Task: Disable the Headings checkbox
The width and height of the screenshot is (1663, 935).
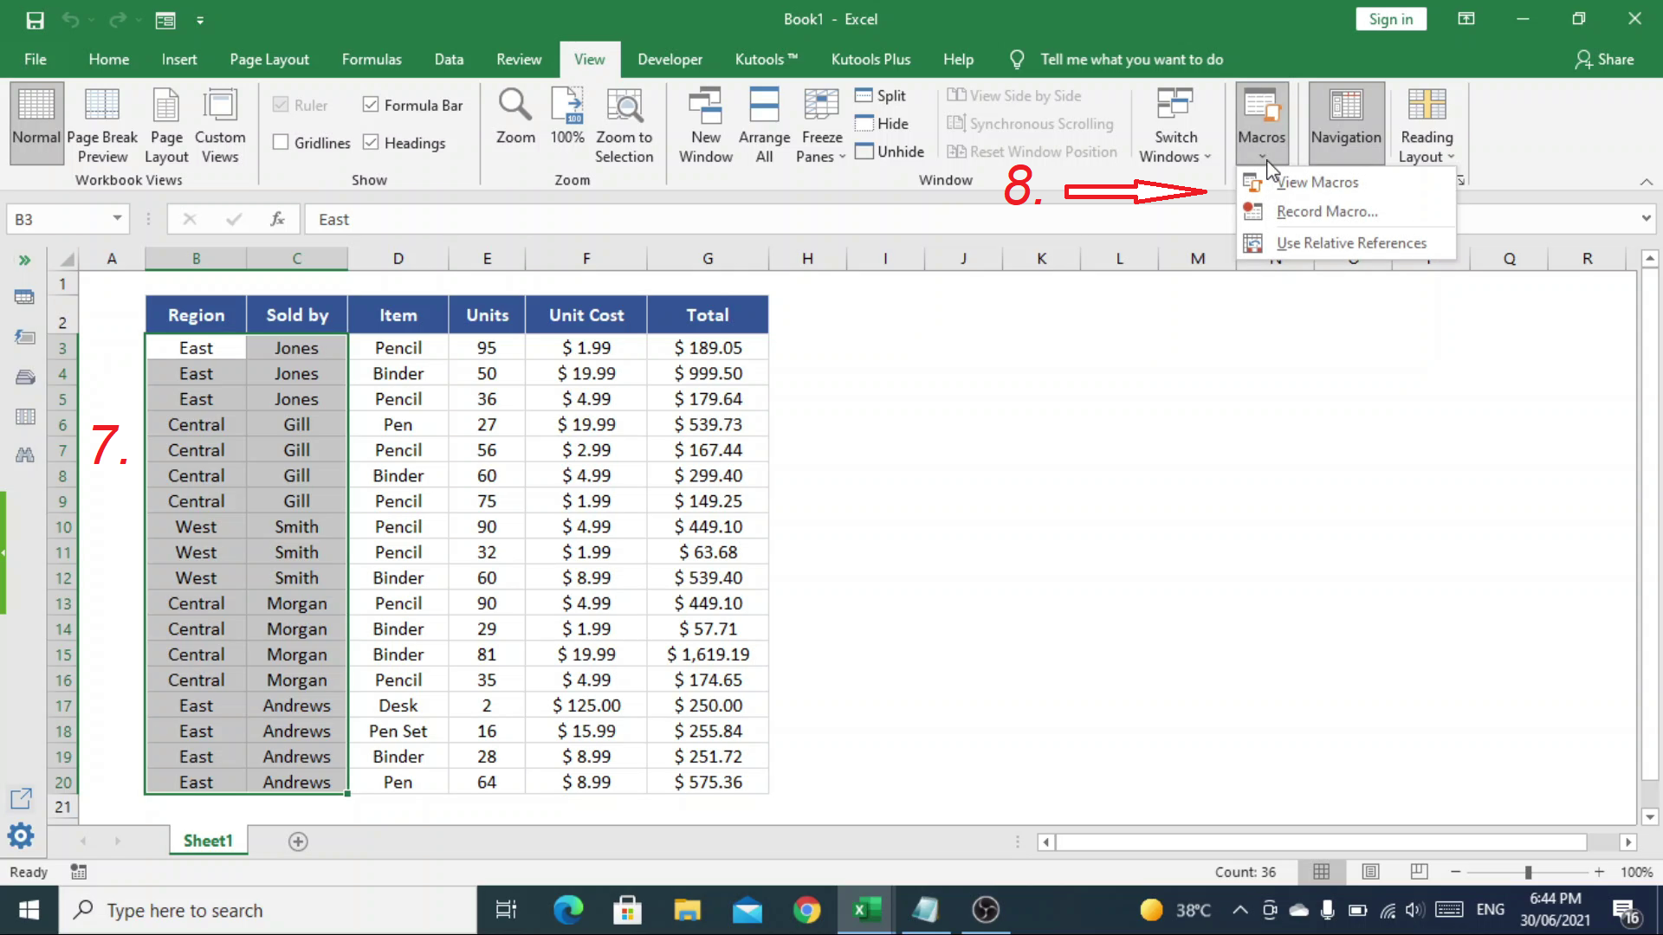Action: pyautogui.click(x=372, y=142)
